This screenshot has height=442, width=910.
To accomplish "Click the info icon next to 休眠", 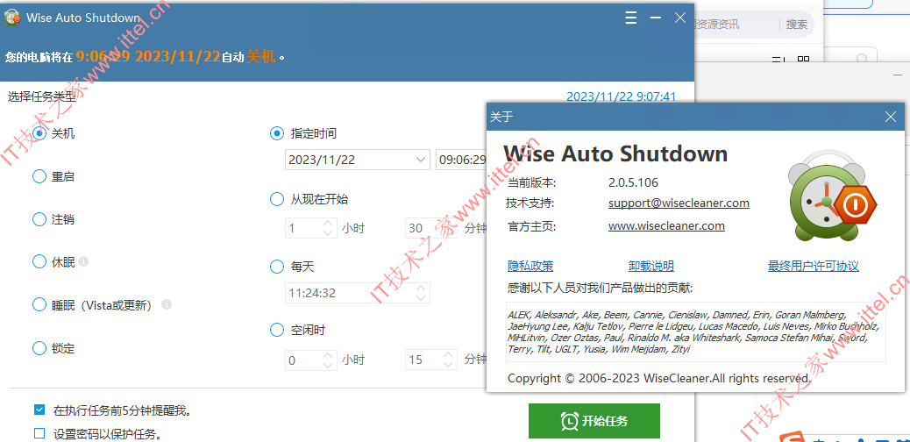I will [x=83, y=261].
